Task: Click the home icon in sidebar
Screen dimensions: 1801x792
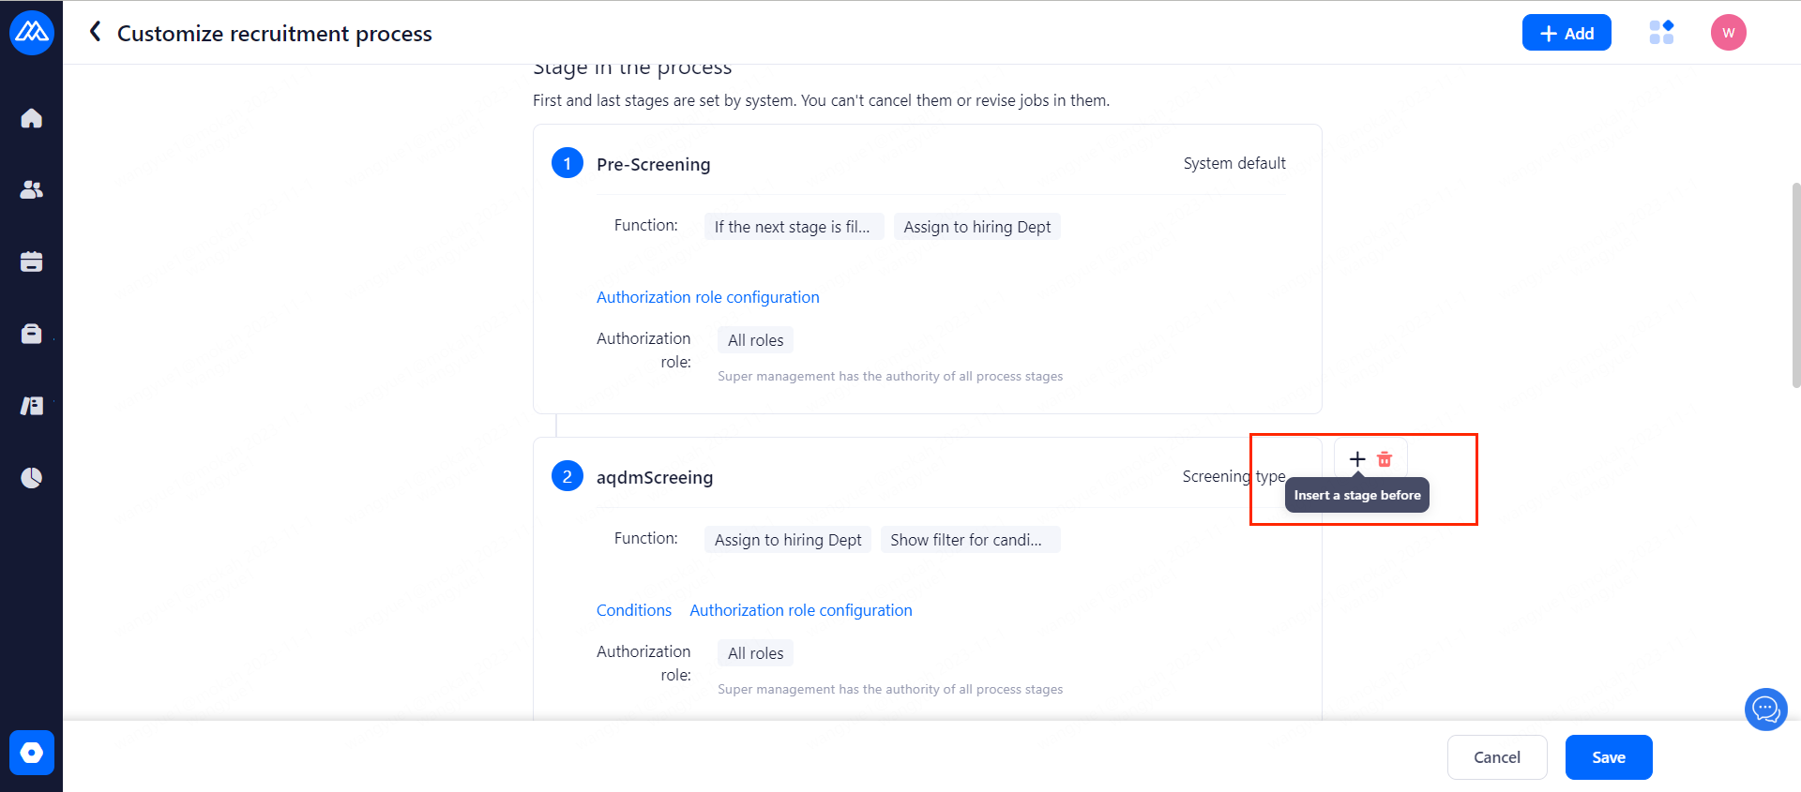Action: [31, 118]
